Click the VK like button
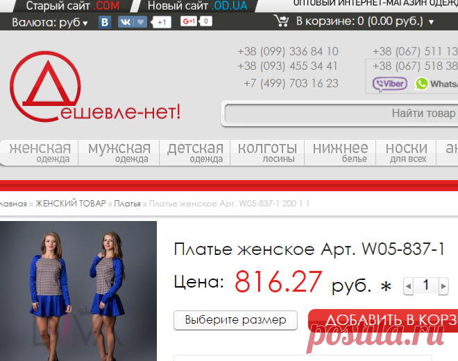 pos(133,22)
